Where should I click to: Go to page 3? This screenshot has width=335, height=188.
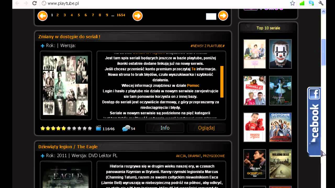click(x=65, y=15)
